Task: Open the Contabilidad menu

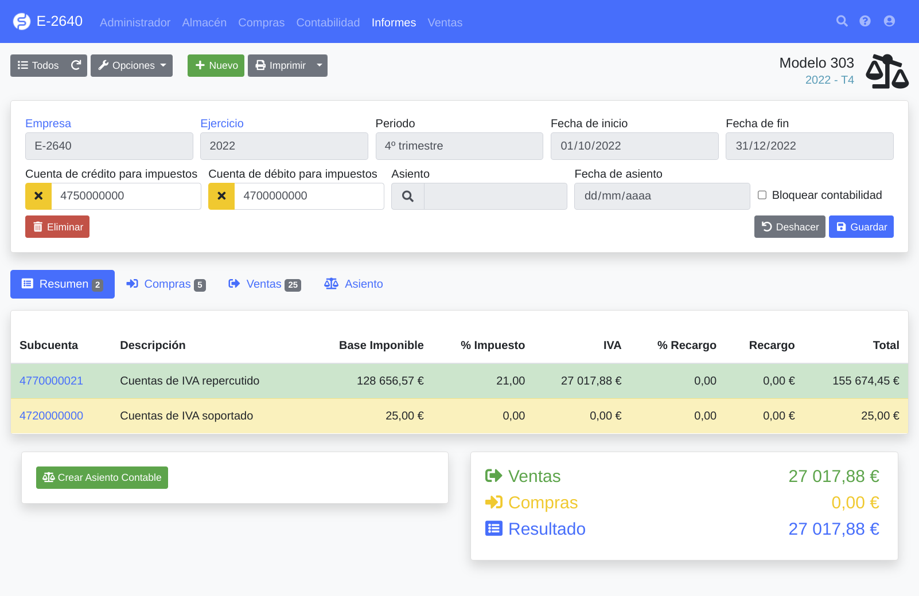Action: (328, 22)
